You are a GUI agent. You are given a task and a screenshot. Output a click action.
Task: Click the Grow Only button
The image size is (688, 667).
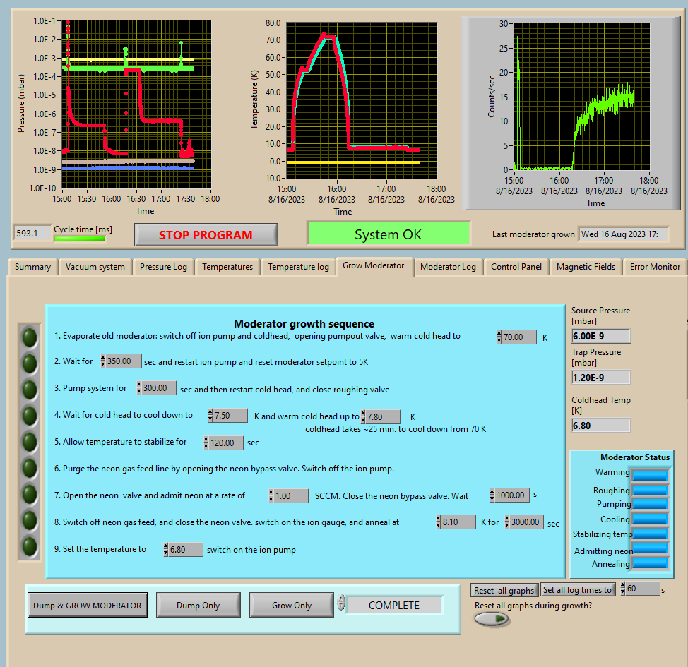(x=291, y=605)
